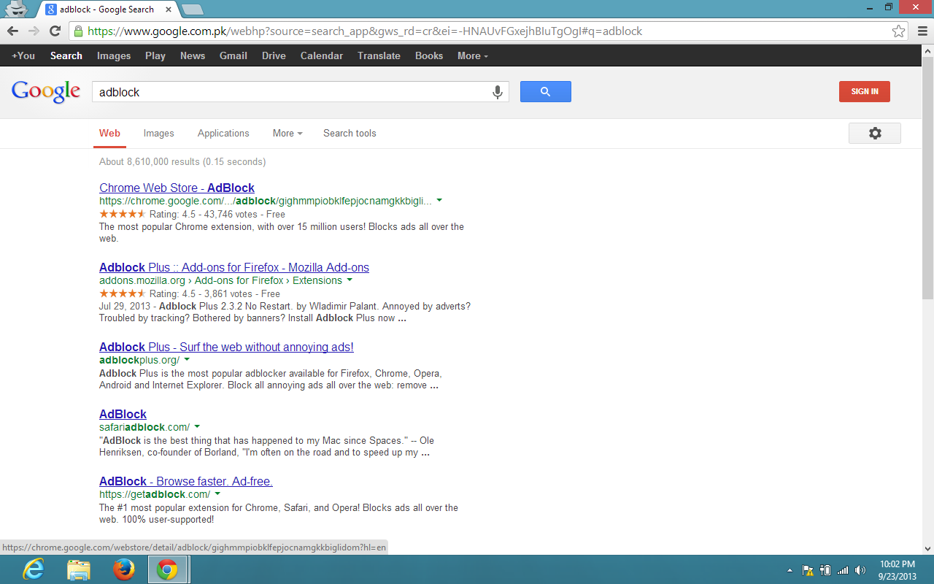Switch to the Images search tab

158,134
